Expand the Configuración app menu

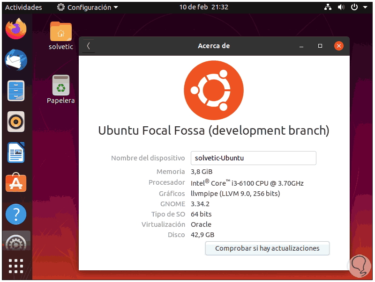88,7
